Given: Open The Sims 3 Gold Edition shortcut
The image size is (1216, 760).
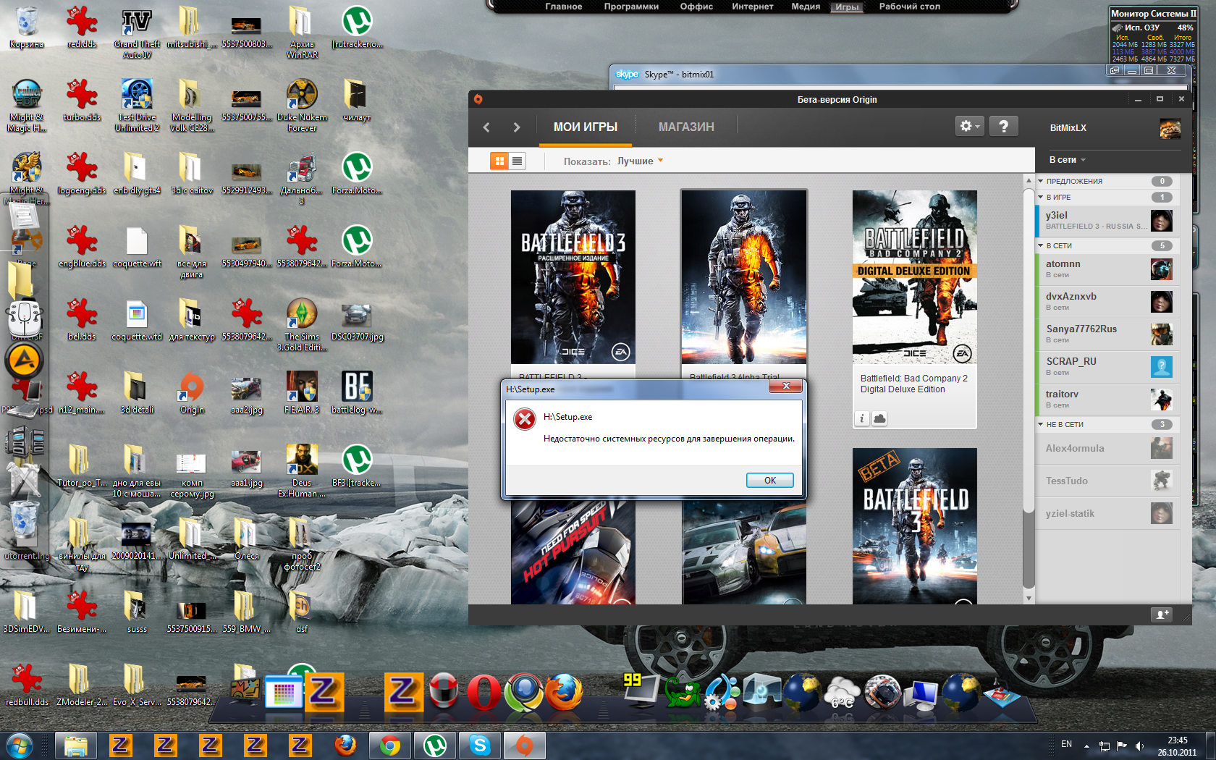Looking at the screenshot, I should click(x=302, y=325).
